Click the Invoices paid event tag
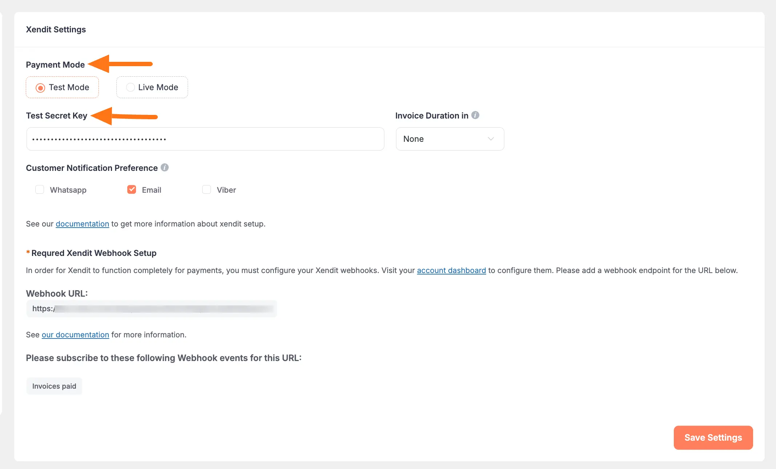 click(x=54, y=386)
